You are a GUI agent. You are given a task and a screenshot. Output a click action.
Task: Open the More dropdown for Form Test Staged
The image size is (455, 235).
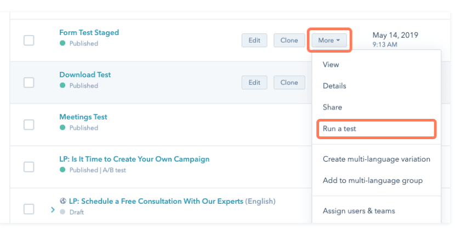click(329, 41)
